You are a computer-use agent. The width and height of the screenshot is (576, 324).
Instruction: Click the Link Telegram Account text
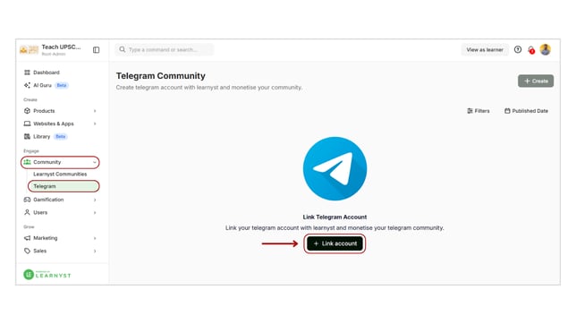pyautogui.click(x=335, y=217)
